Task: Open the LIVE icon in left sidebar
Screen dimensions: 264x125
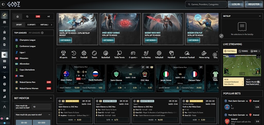Action: pyautogui.click(x=5, y=61)
